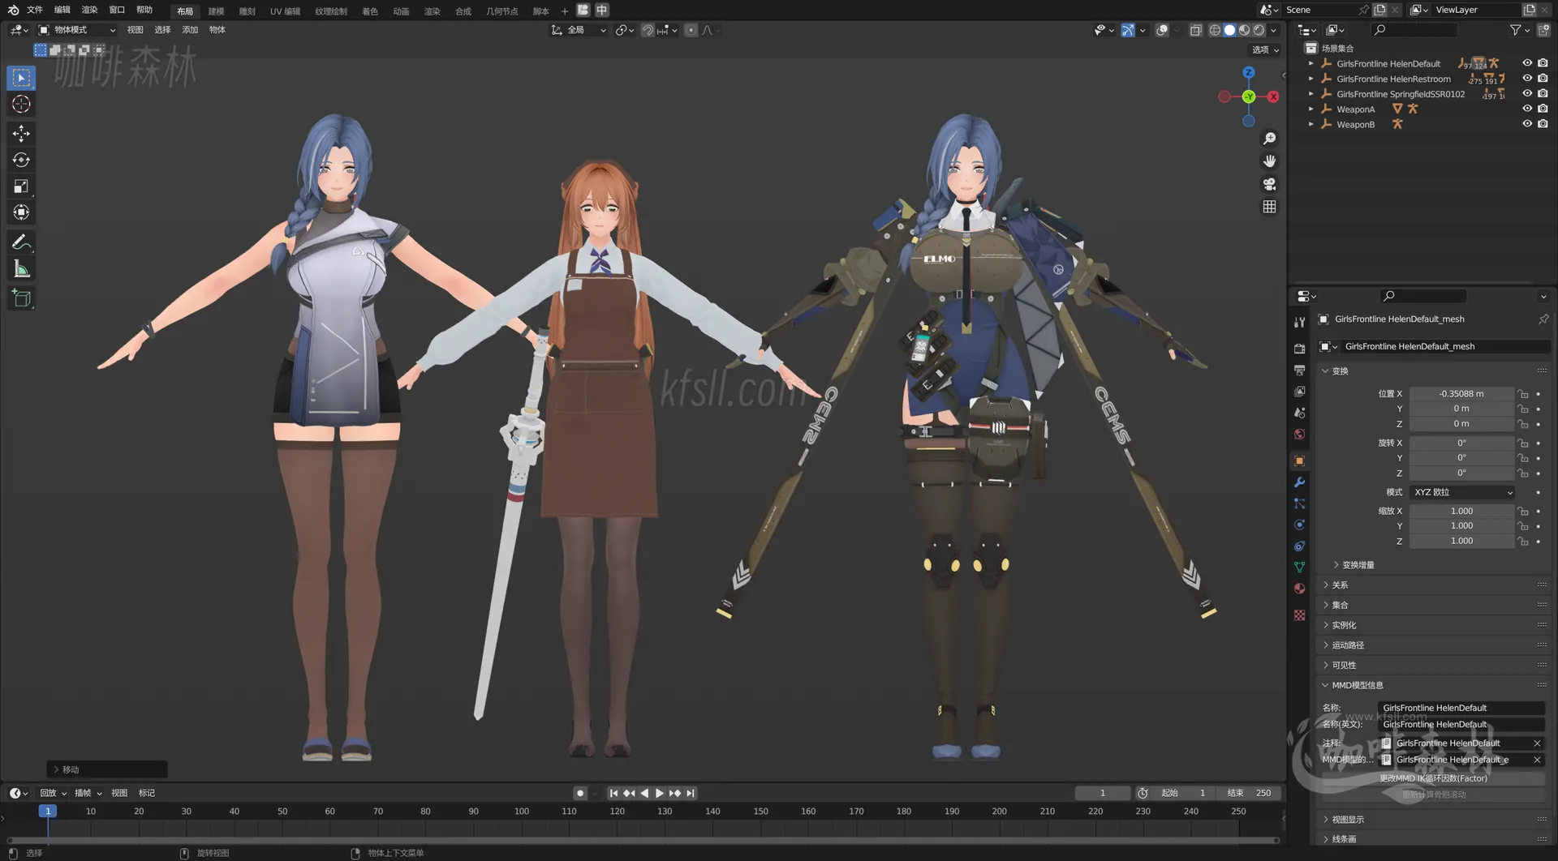Select the Move tool in the toolbar
This screenshot has width=1558, height=861.
click(x=20, y=133)
